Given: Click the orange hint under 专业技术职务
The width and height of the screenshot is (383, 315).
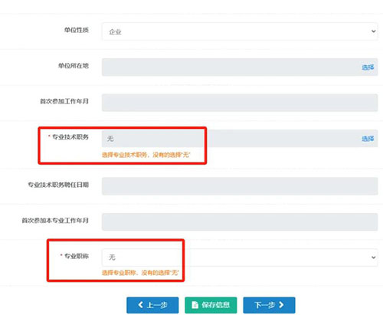Looking at the screenshot, I should point(146,155).
